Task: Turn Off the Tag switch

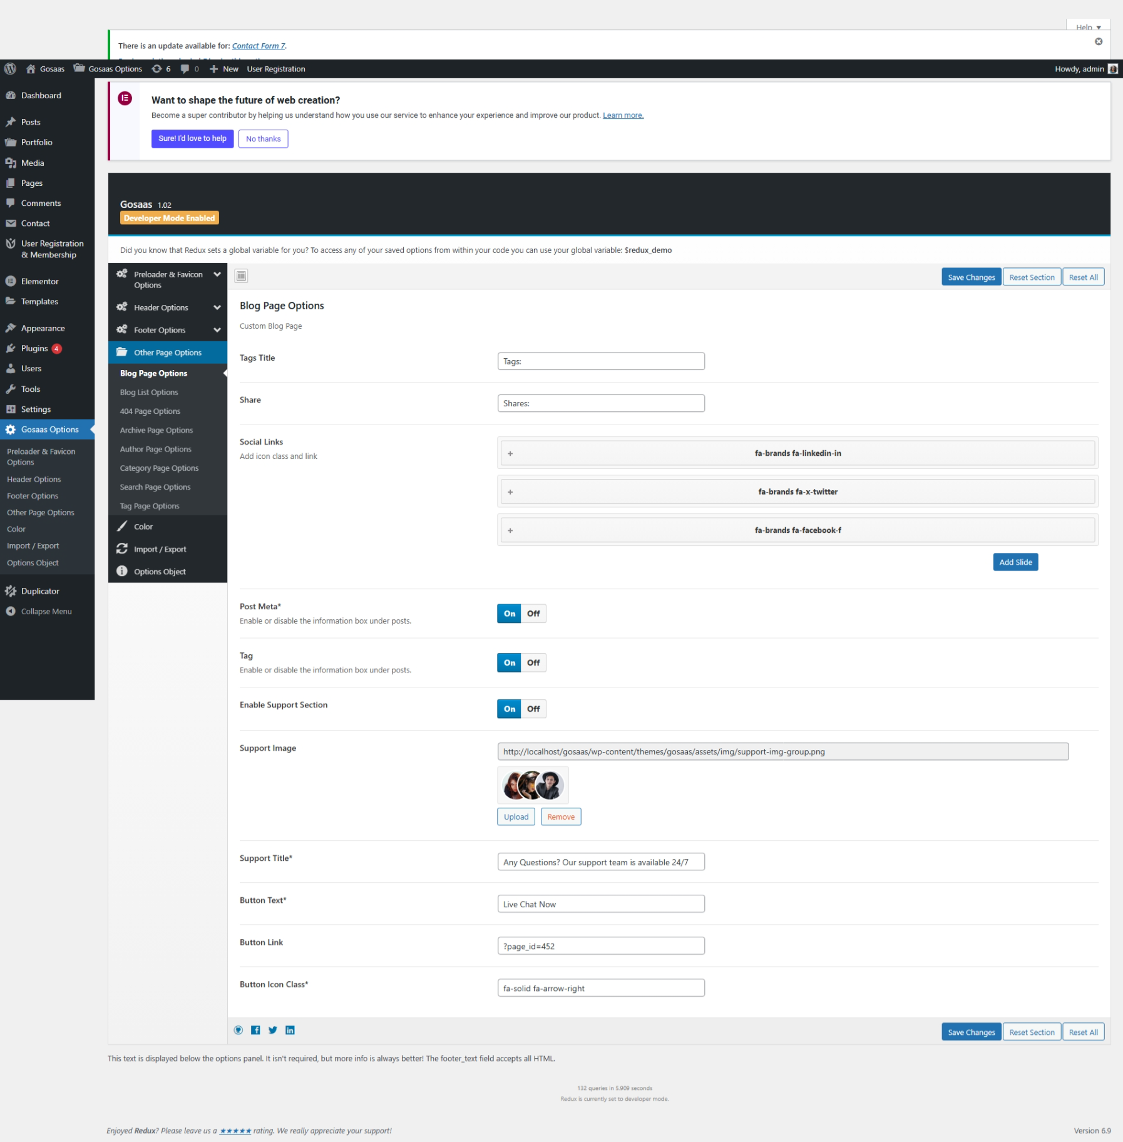Action: [533, 662]
